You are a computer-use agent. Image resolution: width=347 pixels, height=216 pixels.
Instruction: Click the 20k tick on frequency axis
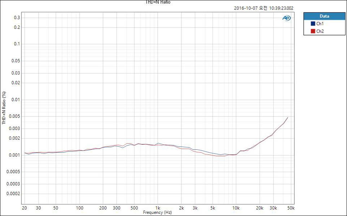(260, 208)
